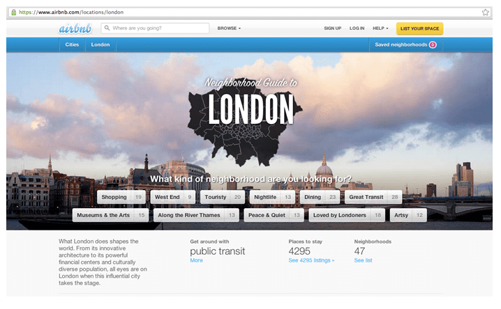
Task: Click the search magnifier icon
Action: [107, 29]
